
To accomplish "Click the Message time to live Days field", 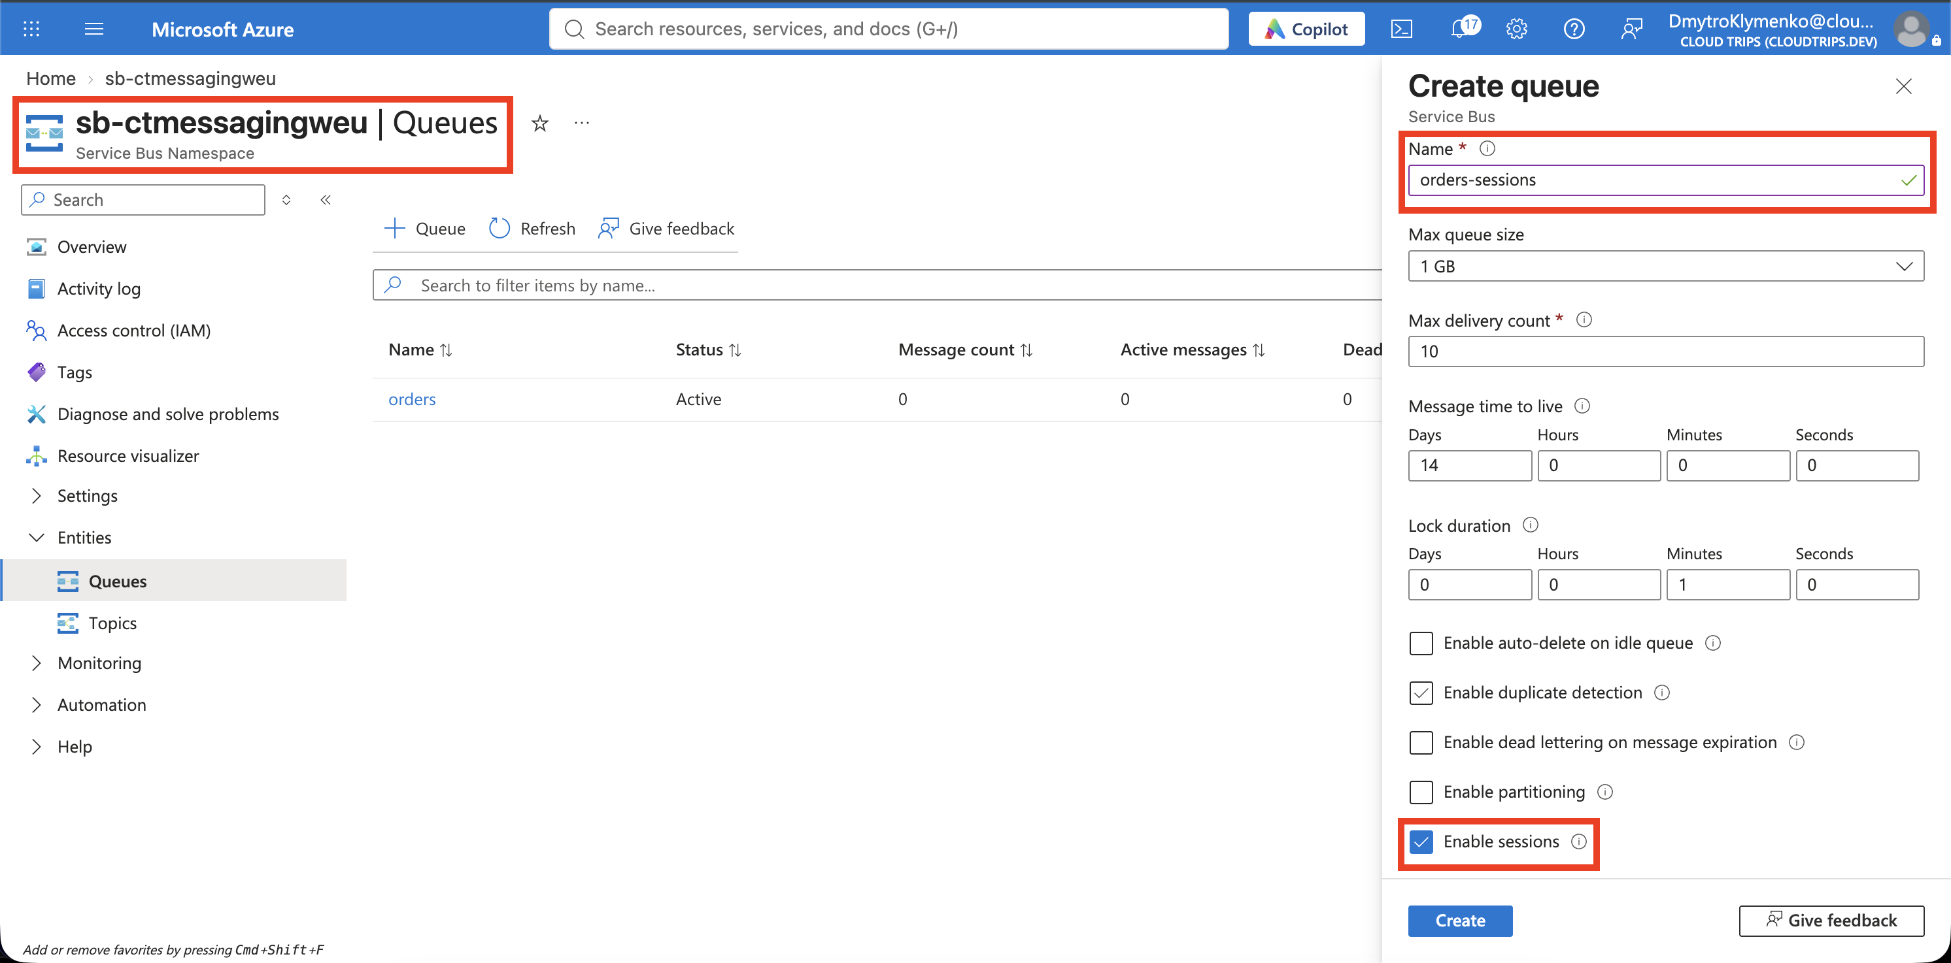I will [1470, 466].
